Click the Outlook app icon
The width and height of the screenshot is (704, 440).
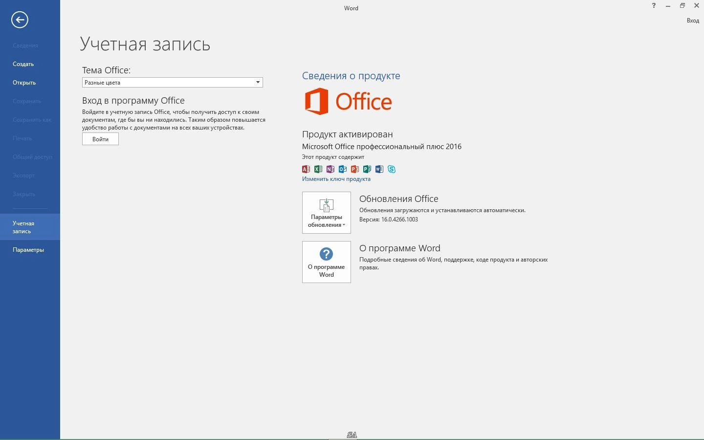tap(343, 169)
